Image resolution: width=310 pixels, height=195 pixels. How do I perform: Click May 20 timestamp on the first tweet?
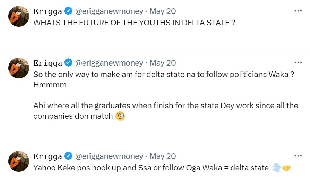click(163, 11)
